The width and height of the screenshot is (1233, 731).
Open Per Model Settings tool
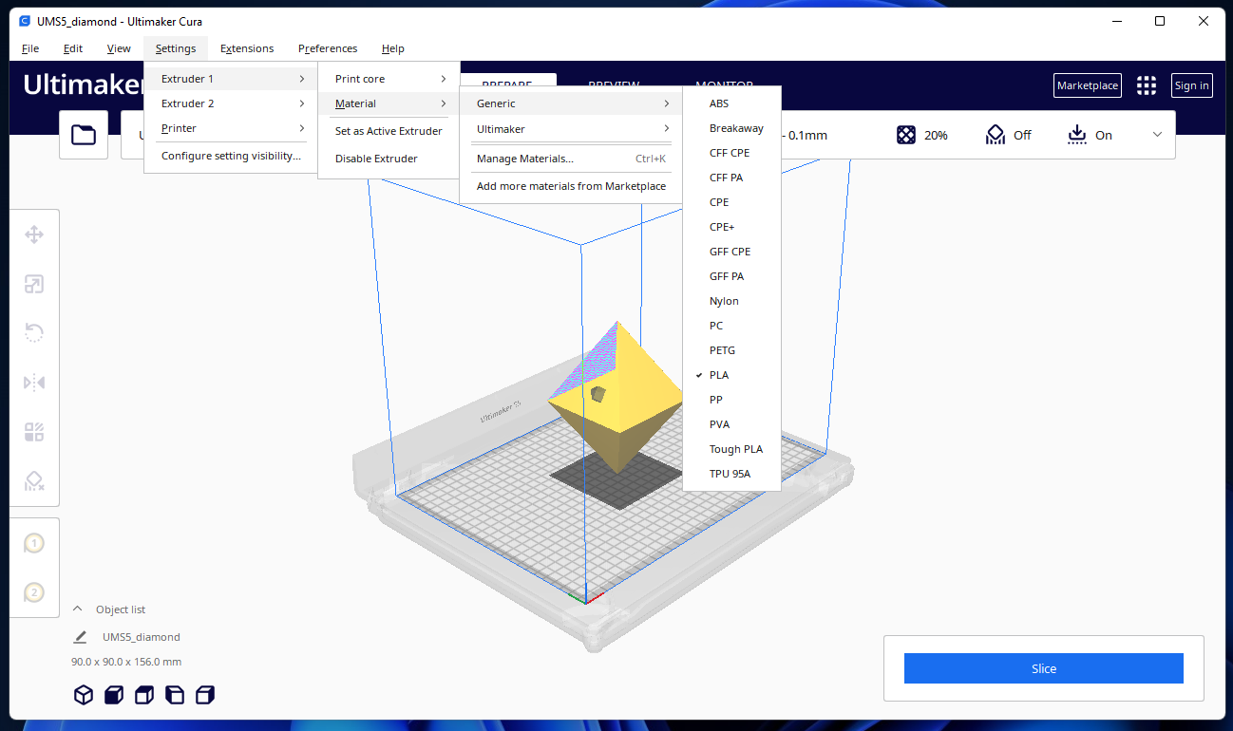pyautogui.click(x=34, y=432)
